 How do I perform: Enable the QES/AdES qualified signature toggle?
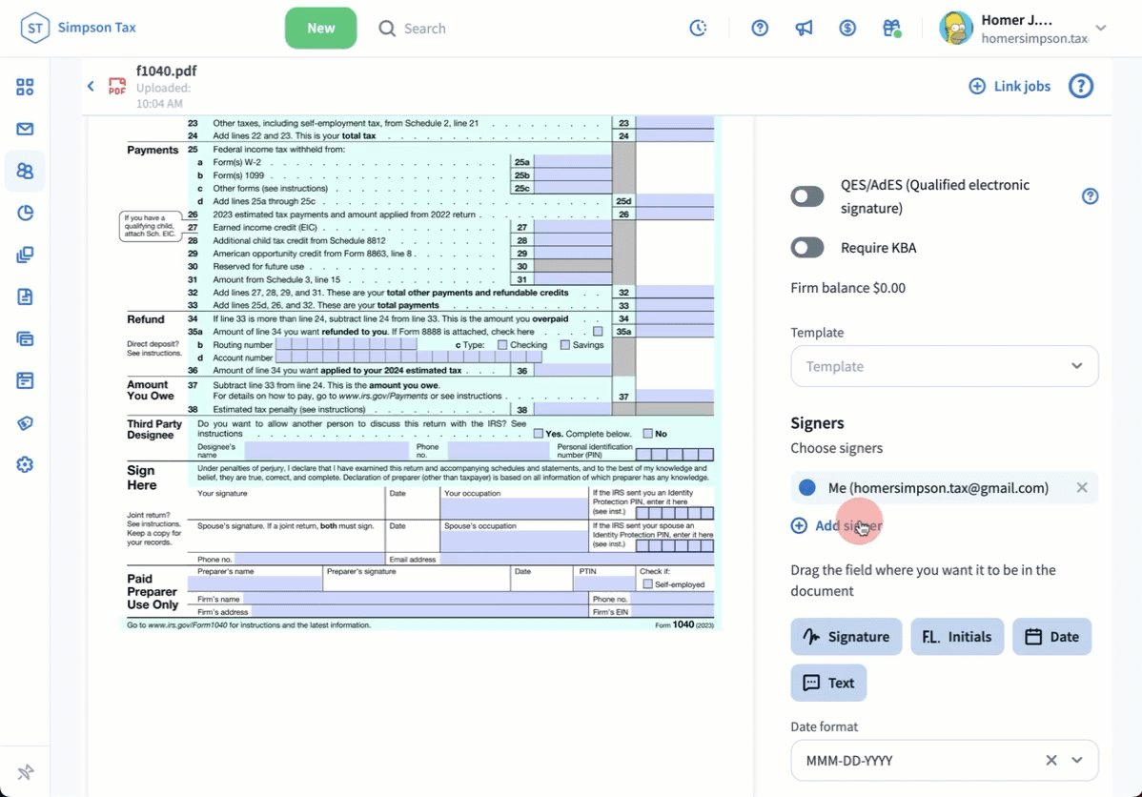[807, 196]
